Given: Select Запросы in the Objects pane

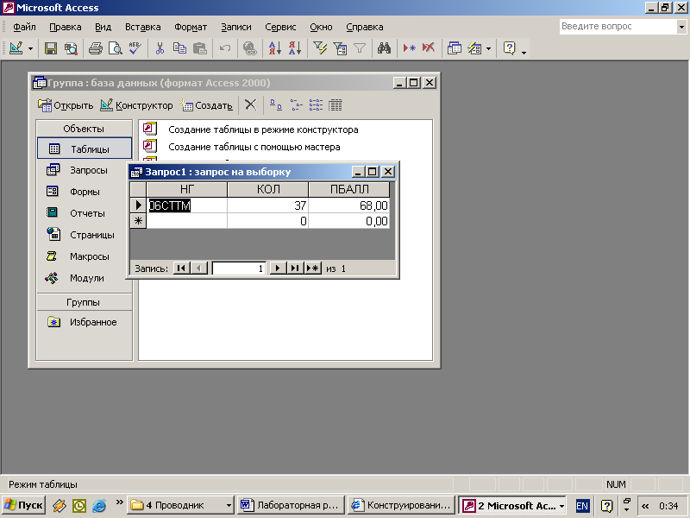Looking at the screenshot, I should click(x=85, y=170).
